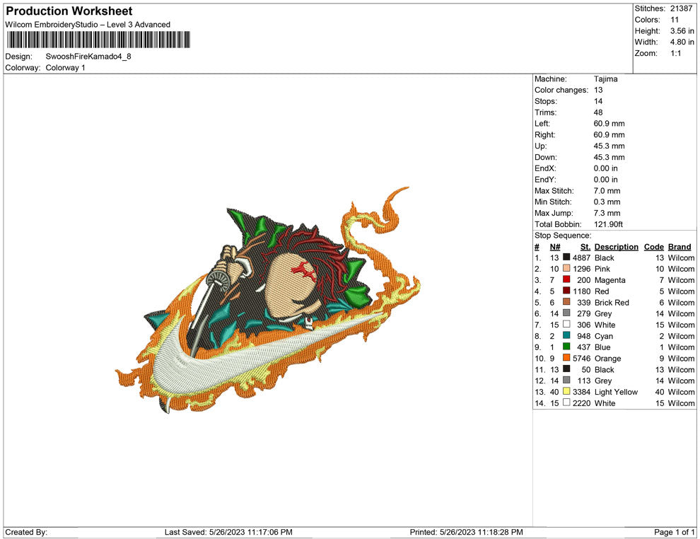The width and height of the screenshot is (700, 539).
Task: Click the Min Stitch value 0.3 mm
Action: (x=607, y=202)
